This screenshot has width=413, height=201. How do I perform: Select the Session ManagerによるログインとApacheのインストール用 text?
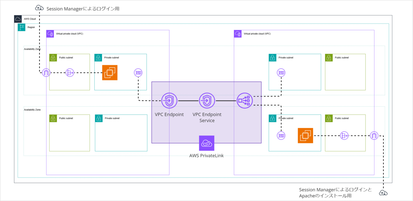point(336,192)
